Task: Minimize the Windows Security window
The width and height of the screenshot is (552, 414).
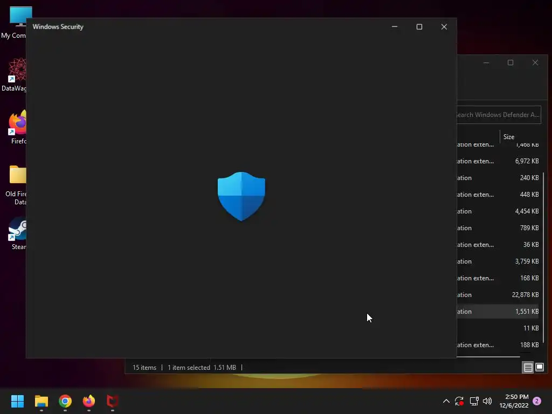Action: pyautogui.click(x=395, y=27)
